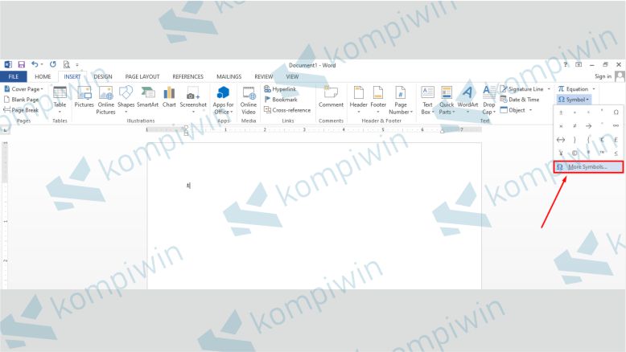Open the WordArt gallery

tap(467, 100)
